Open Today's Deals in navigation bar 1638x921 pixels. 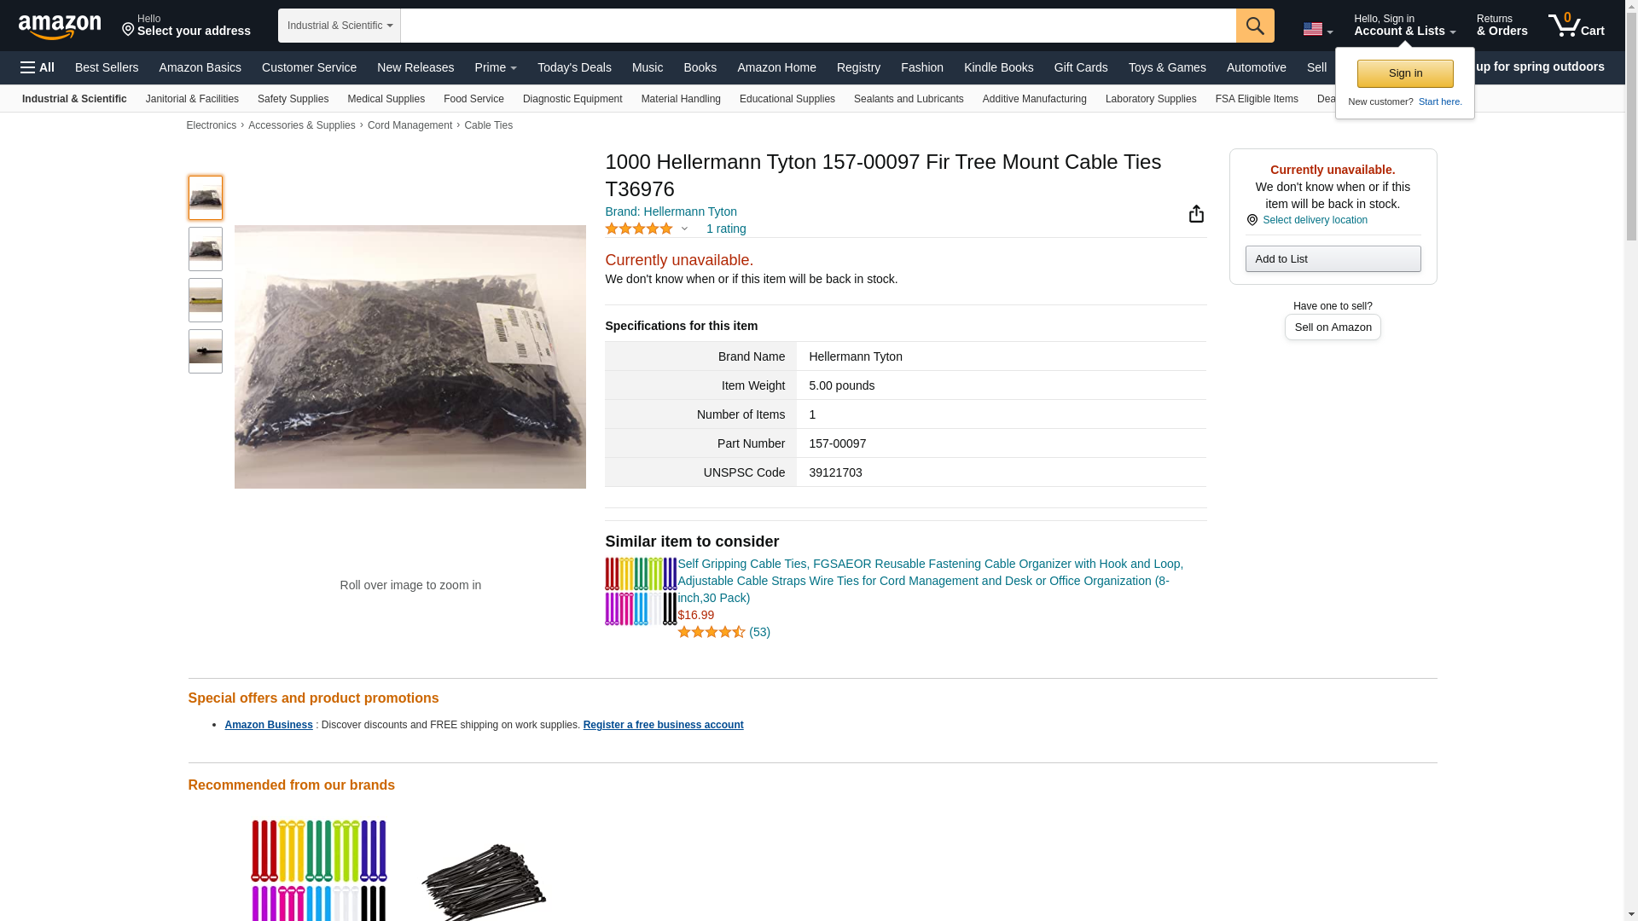pos(574,67)
